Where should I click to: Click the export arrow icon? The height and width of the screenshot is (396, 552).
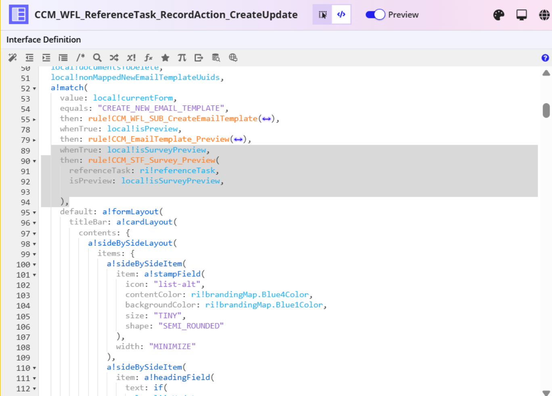click(199, 58)
